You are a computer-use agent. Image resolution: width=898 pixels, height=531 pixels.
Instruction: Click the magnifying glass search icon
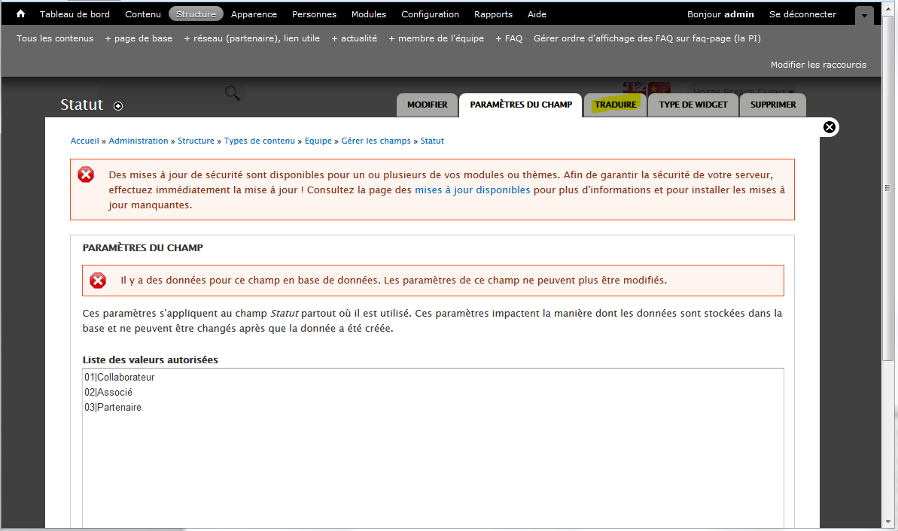coord(233,93)
